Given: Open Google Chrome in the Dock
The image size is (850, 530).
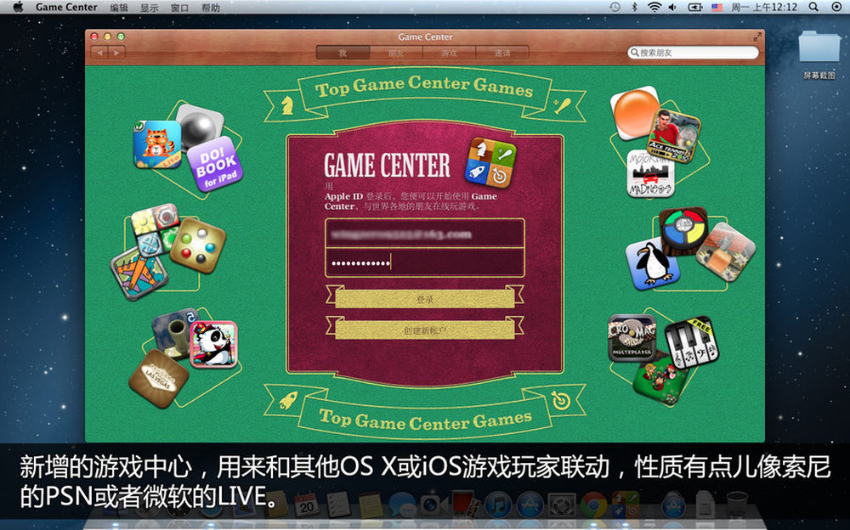Looking at the screenshot, I should click(x=593, y=505).
